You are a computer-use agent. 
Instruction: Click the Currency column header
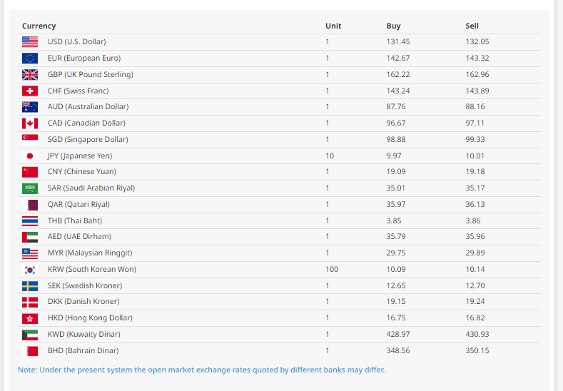click(39, 26)
